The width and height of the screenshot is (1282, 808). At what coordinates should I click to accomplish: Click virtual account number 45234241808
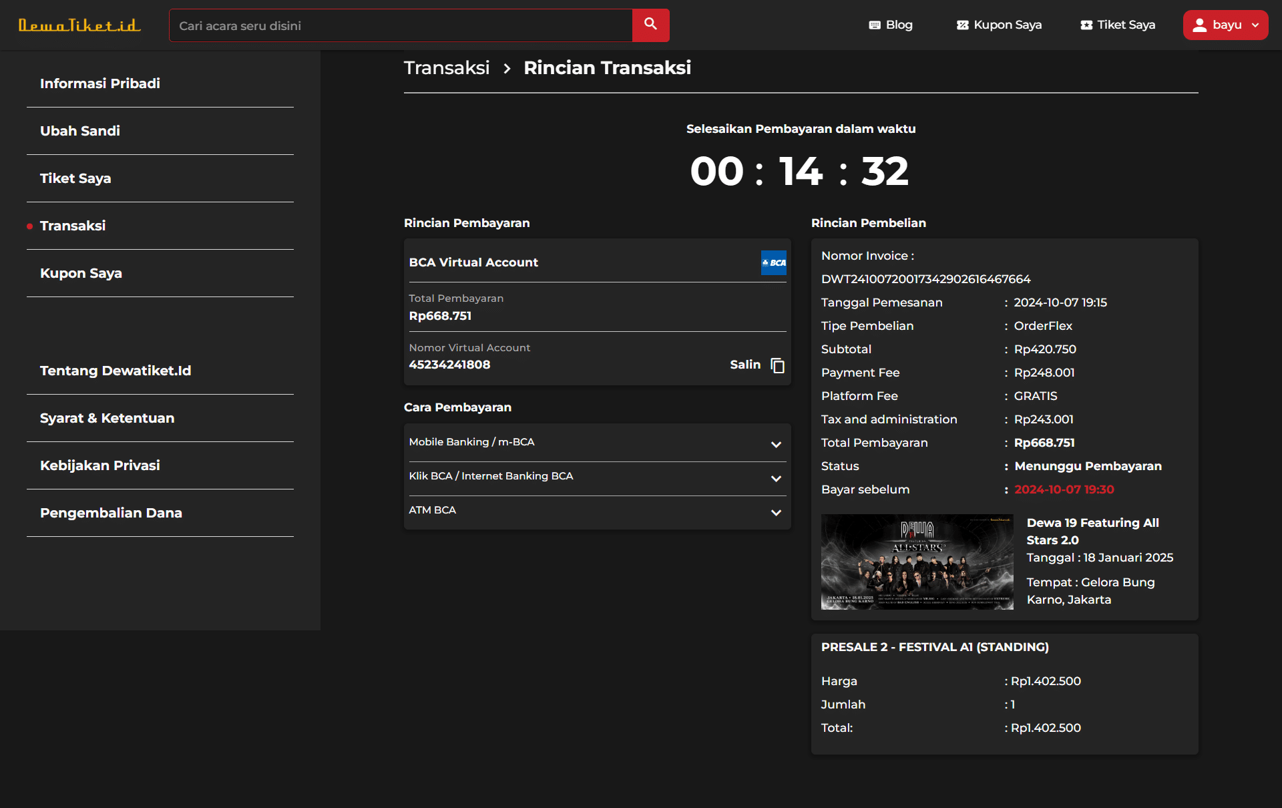pos(449,365)
